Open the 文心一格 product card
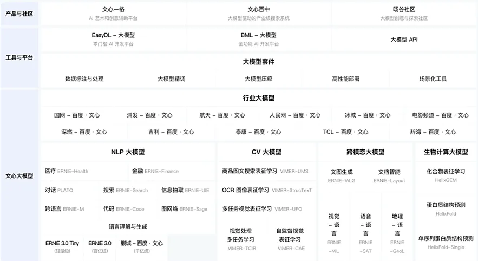Screen dimensions: 478x261 pos(113,14)
